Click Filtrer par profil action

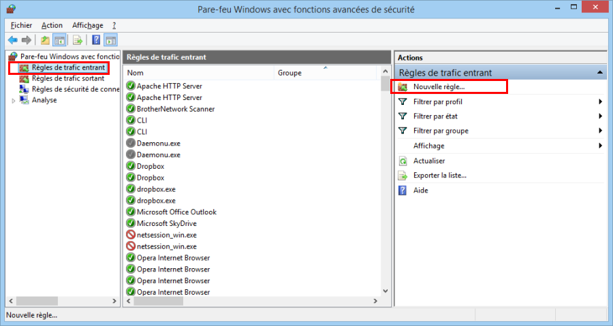[x=438, y=101]
